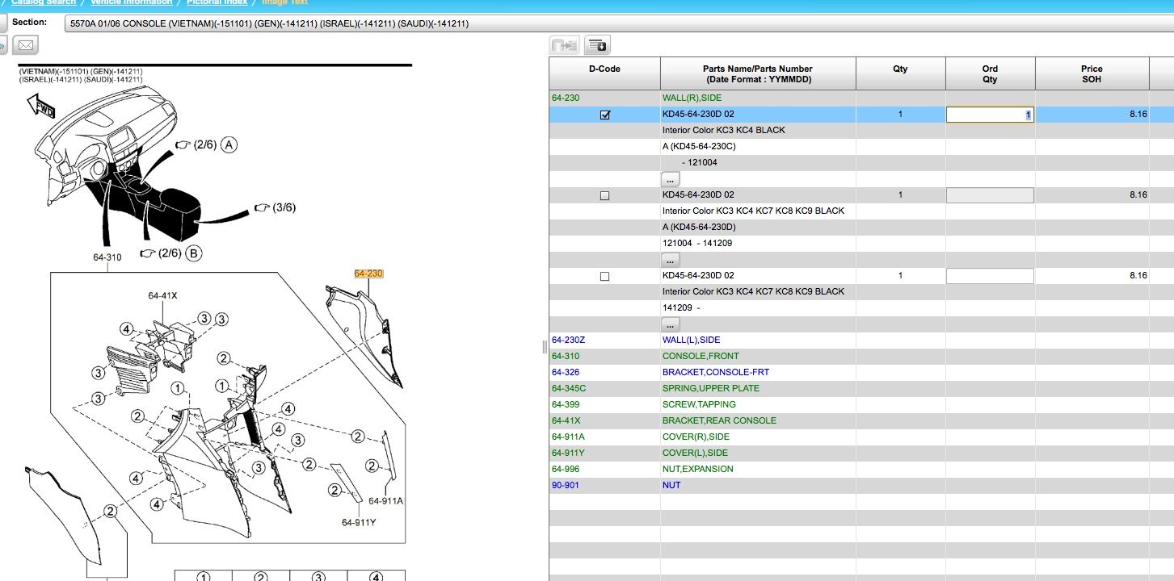The height and width of the screenshot is (581, 1174).
Task: Click 64-911Y label in the diagram
Action: point(359,522)
